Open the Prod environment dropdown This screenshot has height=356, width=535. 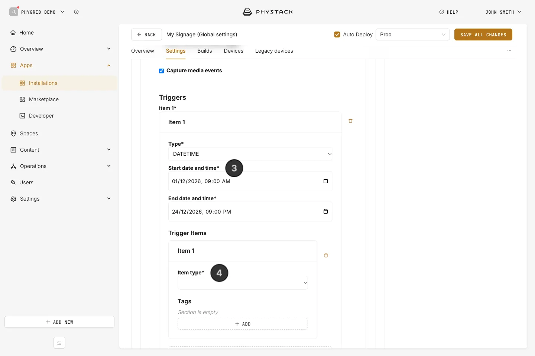pos(413,34)
